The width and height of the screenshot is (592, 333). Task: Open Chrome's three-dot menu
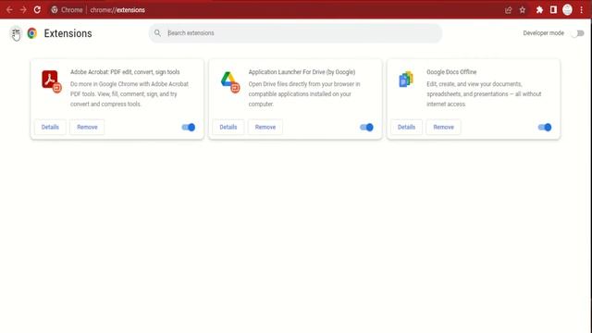(x=582, y=10)
